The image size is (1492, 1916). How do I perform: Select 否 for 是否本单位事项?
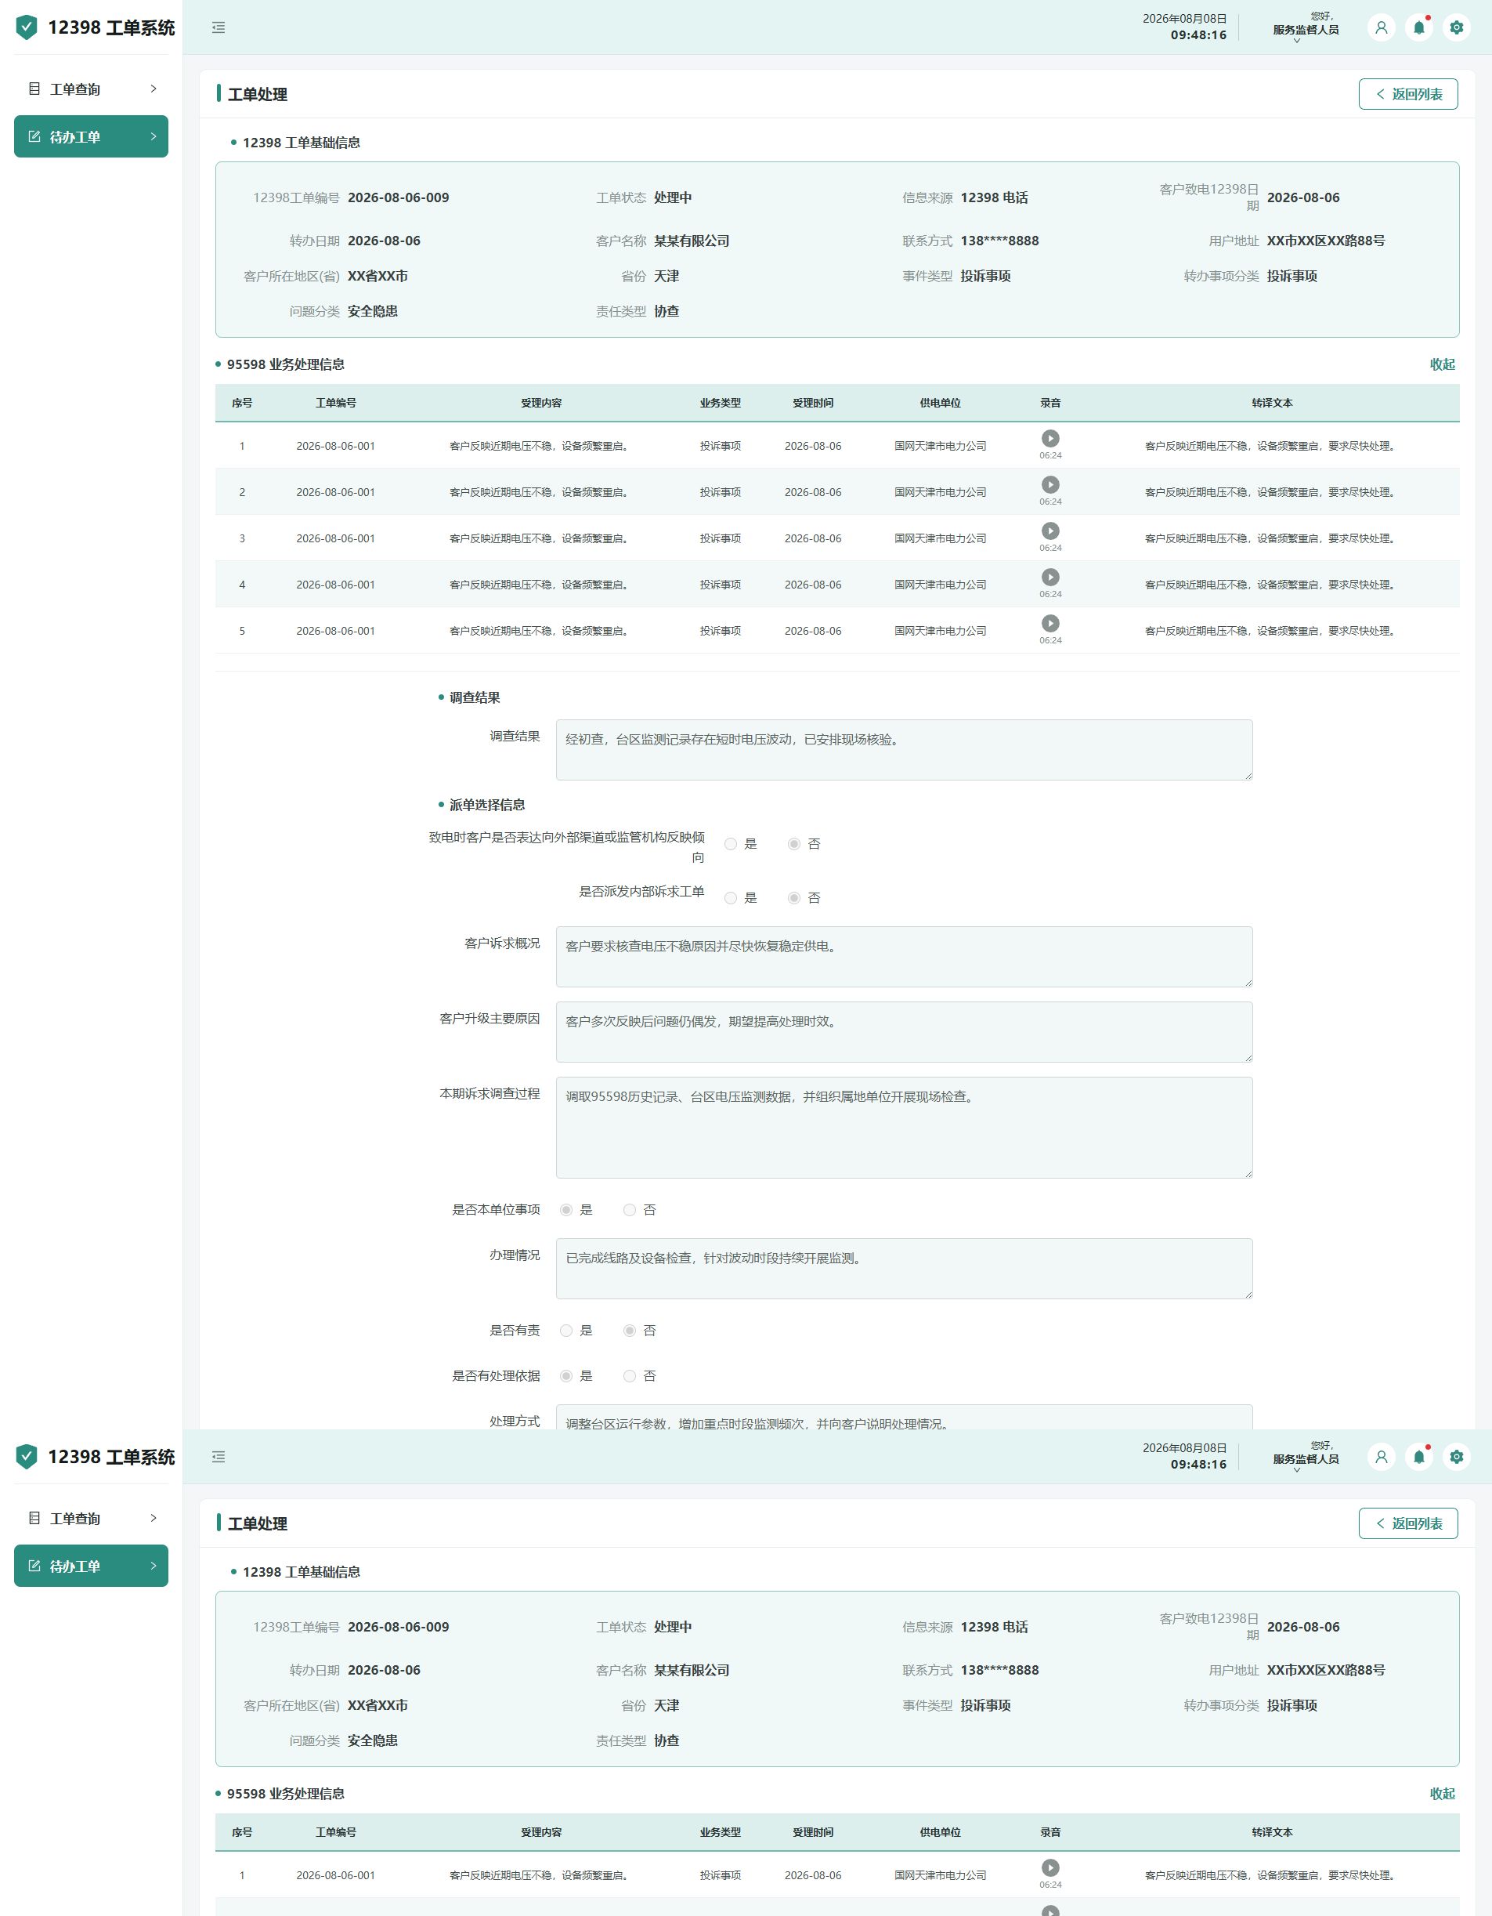tap(630, 1211)
